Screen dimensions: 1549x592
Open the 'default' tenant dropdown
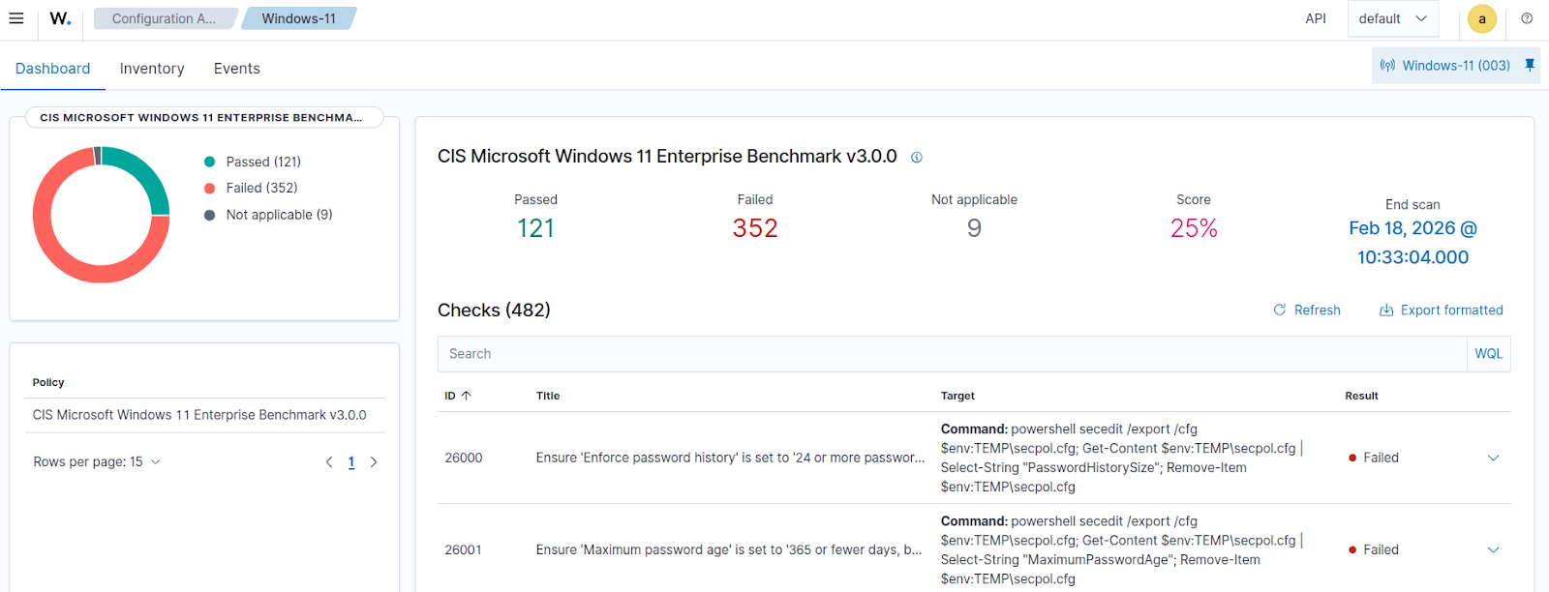click(x=1393, y=18)
